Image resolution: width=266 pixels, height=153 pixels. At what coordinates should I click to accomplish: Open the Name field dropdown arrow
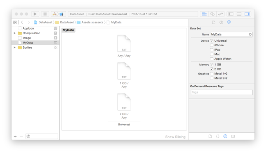tap(250, 34)
